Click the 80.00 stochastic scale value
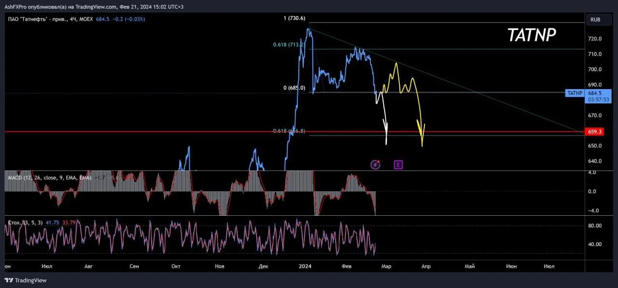The height and width of the screenshot is (288, 618). click(x=595, y=225)
